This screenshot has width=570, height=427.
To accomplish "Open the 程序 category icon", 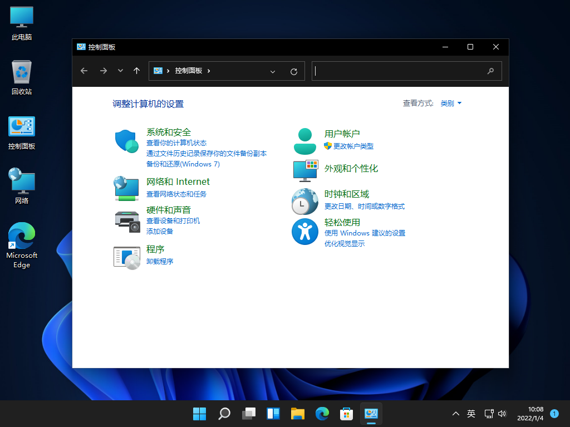I will tap(126, 258).
